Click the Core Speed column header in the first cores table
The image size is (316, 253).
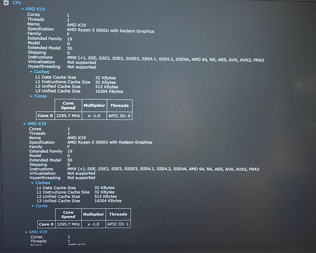(68, 106)
